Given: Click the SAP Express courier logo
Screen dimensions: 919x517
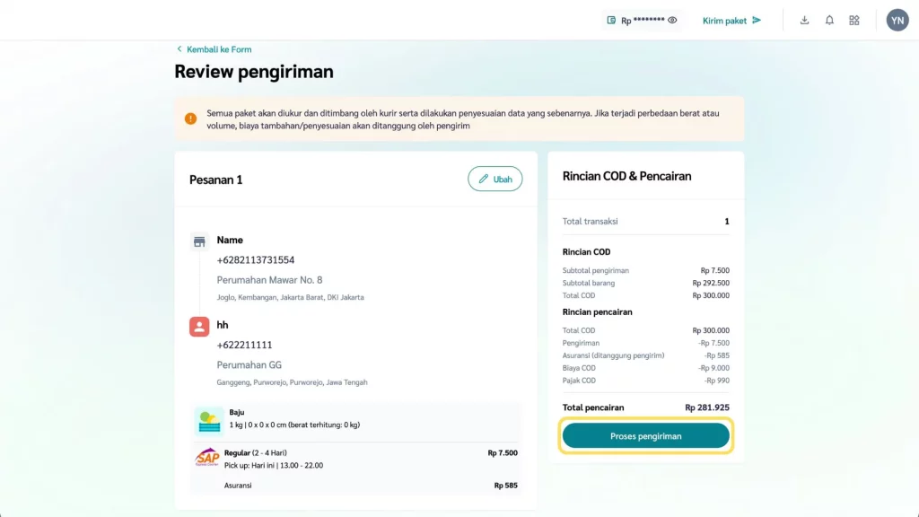Looking at the screenshot, I should click(x=207, y=458).
